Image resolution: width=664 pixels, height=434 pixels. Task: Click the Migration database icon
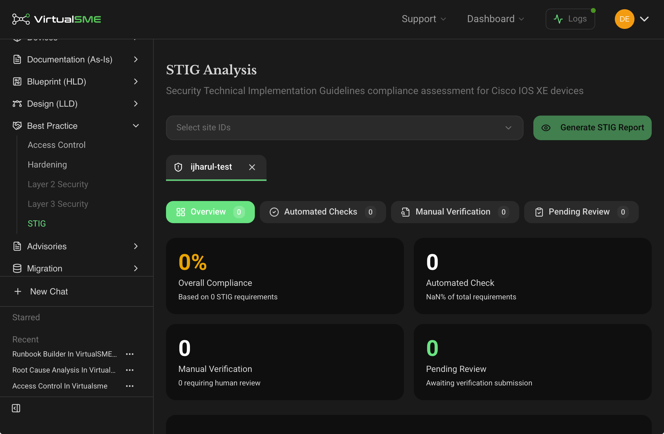pos(17,268)
